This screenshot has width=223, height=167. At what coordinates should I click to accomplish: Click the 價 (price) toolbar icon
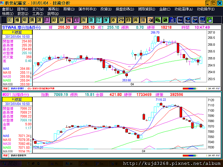32,20
